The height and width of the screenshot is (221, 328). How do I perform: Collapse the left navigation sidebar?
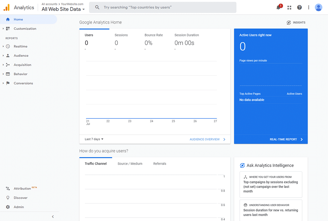[x=53, y=216]
